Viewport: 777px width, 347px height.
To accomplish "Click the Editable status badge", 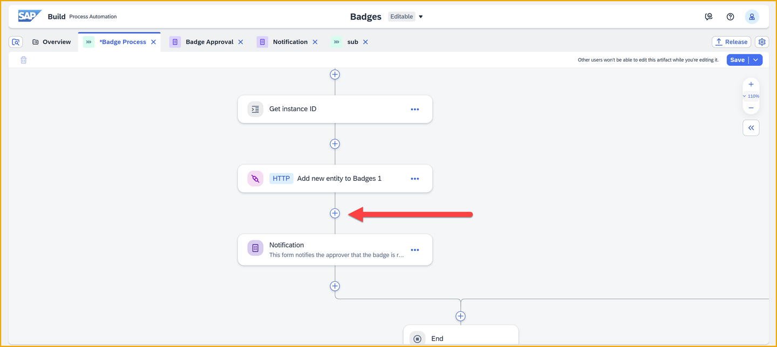I will click(401, 17).
